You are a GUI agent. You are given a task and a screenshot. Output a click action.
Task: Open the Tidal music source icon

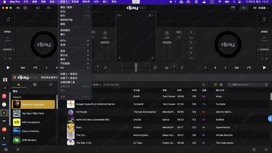point(5,121)
